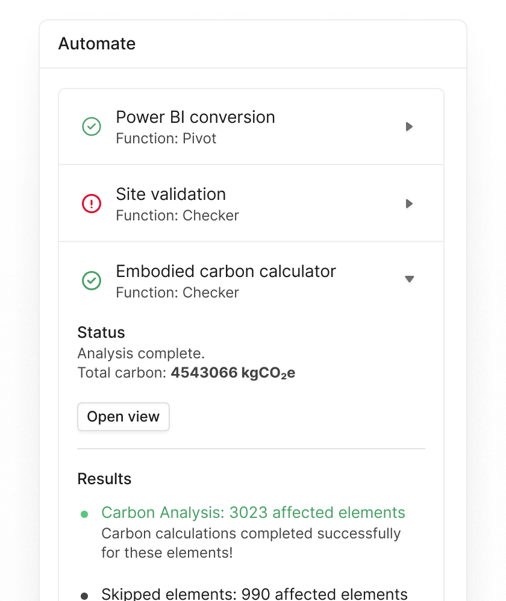Screen dimensions: 506x601
Task: Select the Results section heading
Action: point(104,479)
